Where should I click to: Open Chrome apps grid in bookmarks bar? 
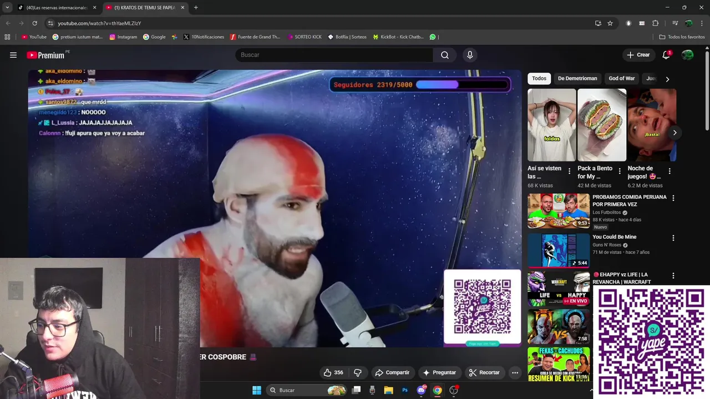[7, 37]
